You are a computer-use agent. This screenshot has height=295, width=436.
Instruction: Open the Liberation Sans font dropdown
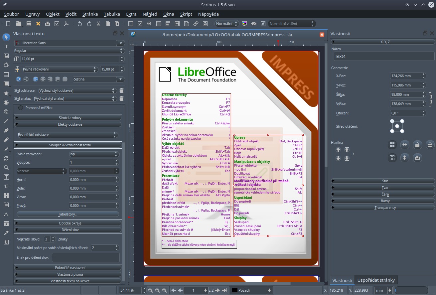[x=69, y=43]
